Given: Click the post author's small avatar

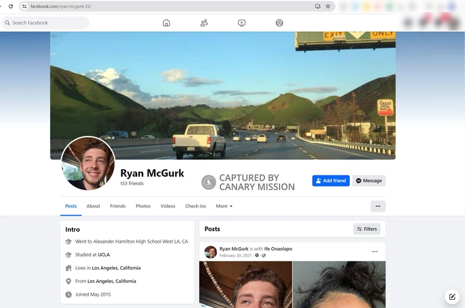Looking at the screenshot, I should point(210,252).
